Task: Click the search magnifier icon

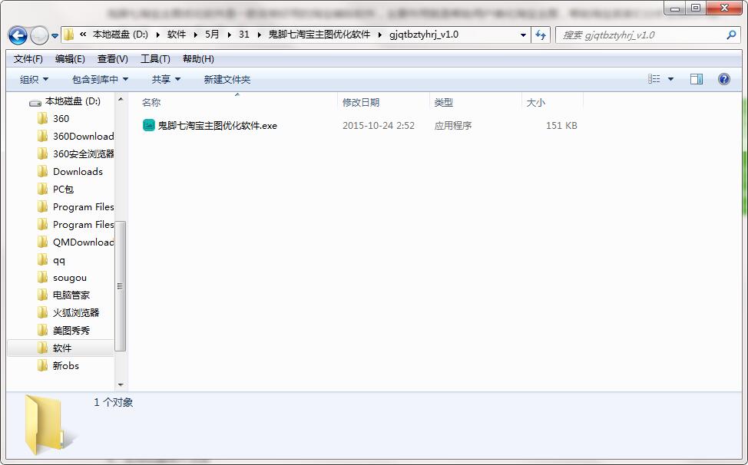Action: point(731,35)
